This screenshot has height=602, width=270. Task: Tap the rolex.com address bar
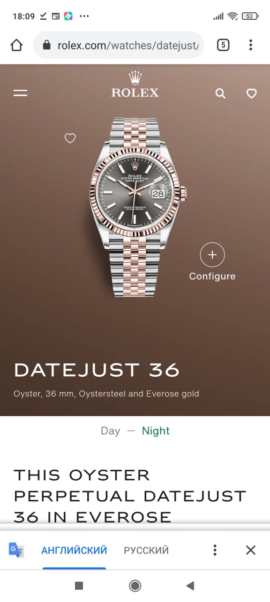(x=119, y=45)
